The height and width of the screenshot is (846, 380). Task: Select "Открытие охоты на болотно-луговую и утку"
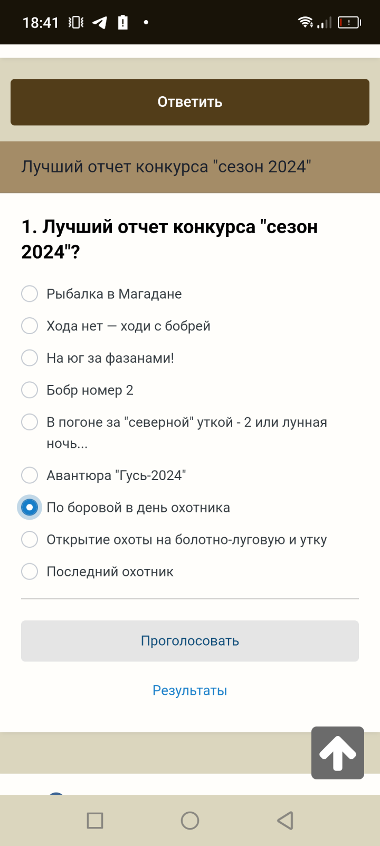click(x=30, y=540)
